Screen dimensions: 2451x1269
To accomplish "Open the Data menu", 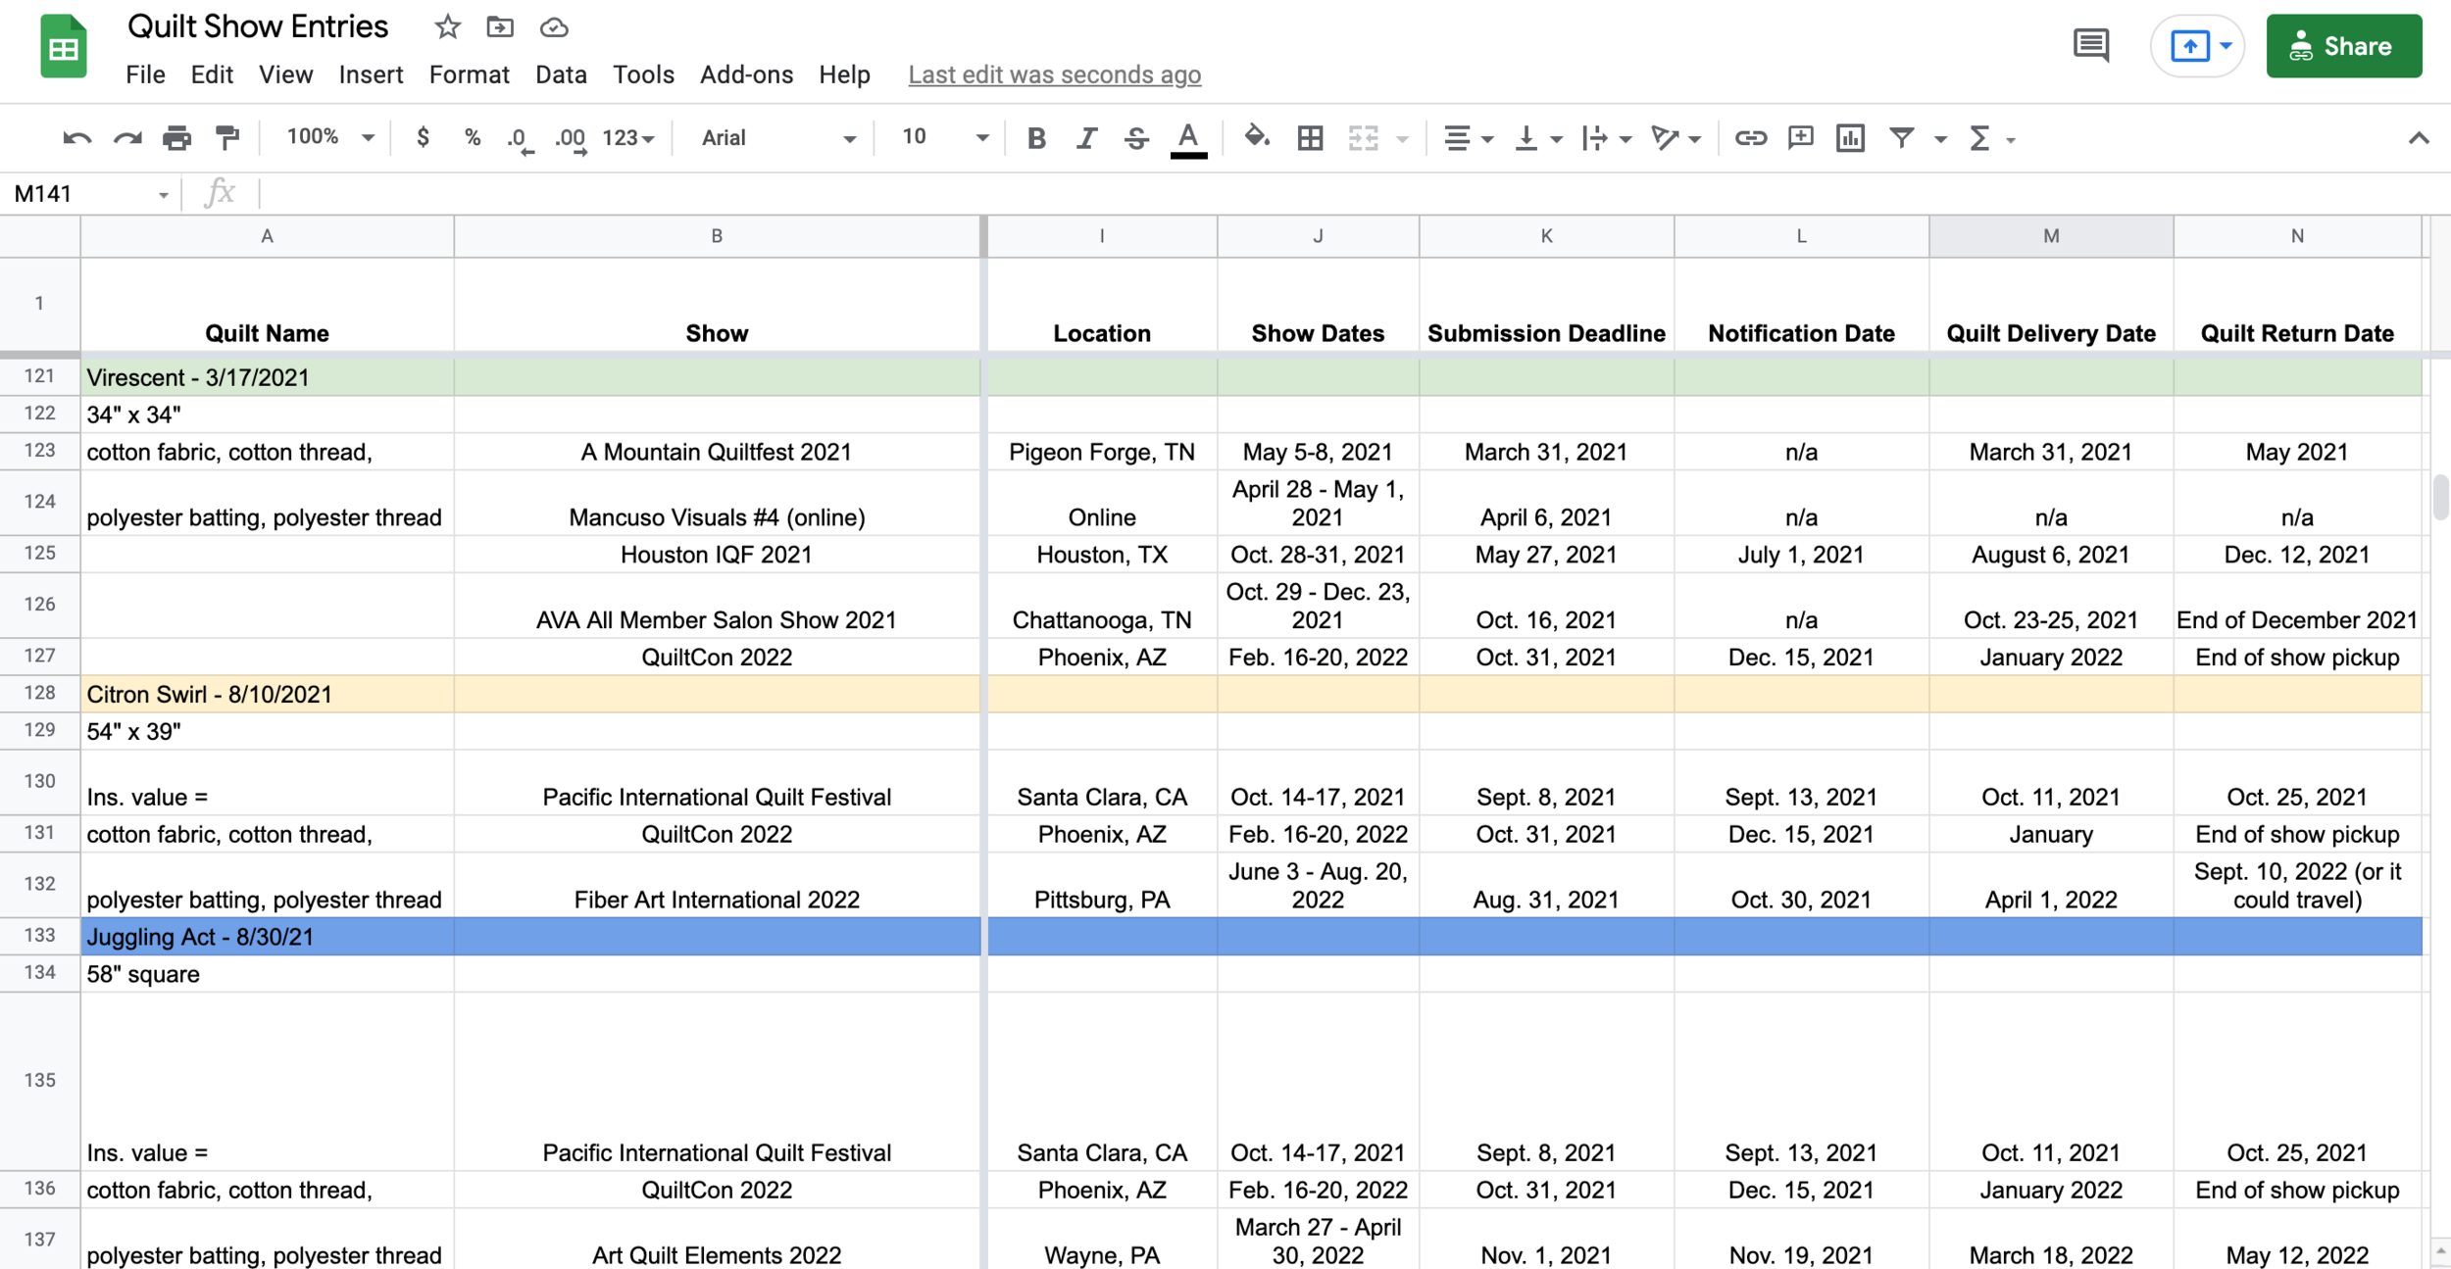I will click(x=561, y=74).
